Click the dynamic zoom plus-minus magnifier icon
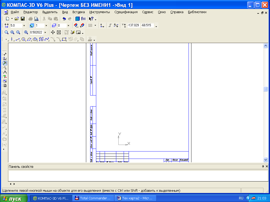The width and height of the screenshot is (270, 202). tap(26, 32)
